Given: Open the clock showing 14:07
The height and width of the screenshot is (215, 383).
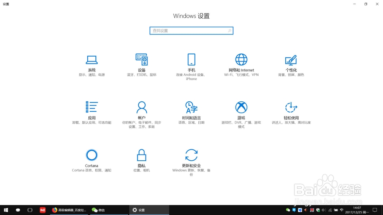Looking at the screenshot, I should point(357,210).
